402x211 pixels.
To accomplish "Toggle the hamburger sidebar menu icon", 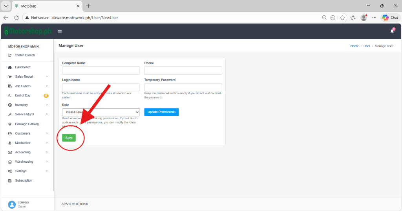I will tap(60, 31).
